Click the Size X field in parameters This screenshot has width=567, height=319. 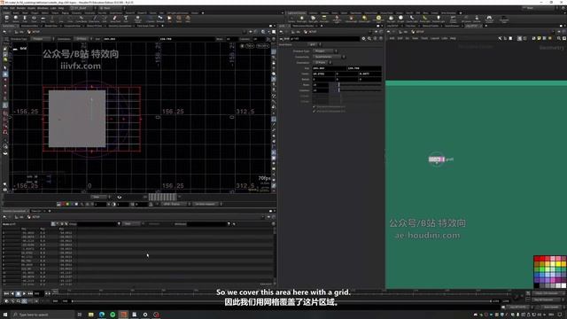(329, 68)
